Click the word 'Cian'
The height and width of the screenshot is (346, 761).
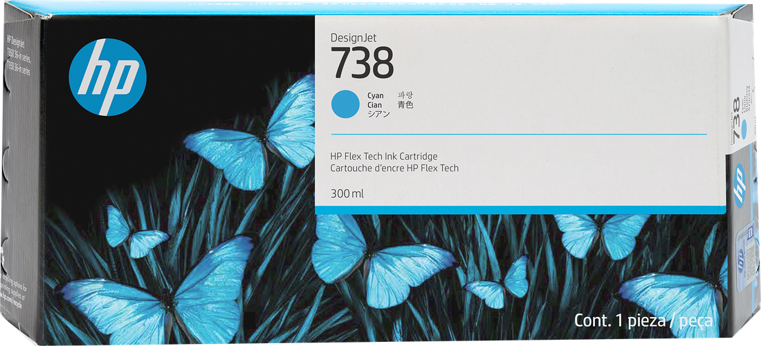click(x=375, y=105)
